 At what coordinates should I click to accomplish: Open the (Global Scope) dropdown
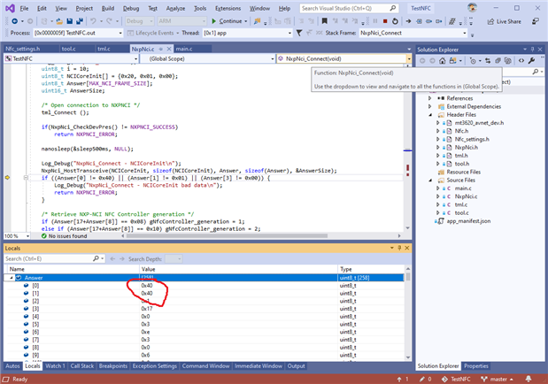(208, 59)
